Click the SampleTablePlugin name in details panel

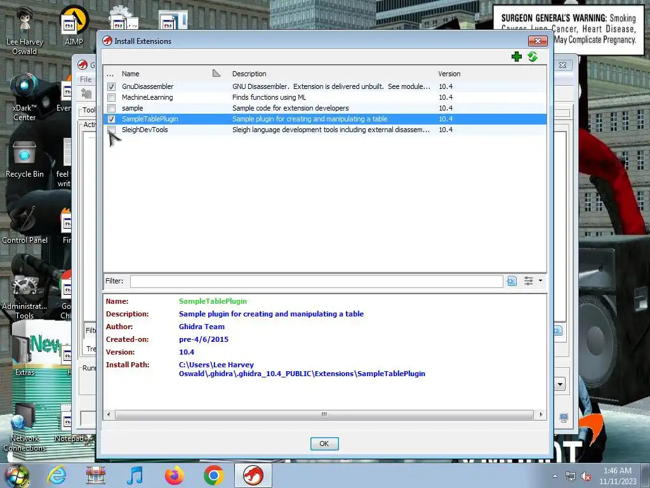click(213, 301)
